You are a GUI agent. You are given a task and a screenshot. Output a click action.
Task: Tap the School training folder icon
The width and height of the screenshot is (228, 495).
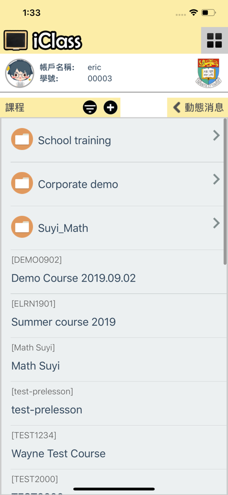[22, 139]
